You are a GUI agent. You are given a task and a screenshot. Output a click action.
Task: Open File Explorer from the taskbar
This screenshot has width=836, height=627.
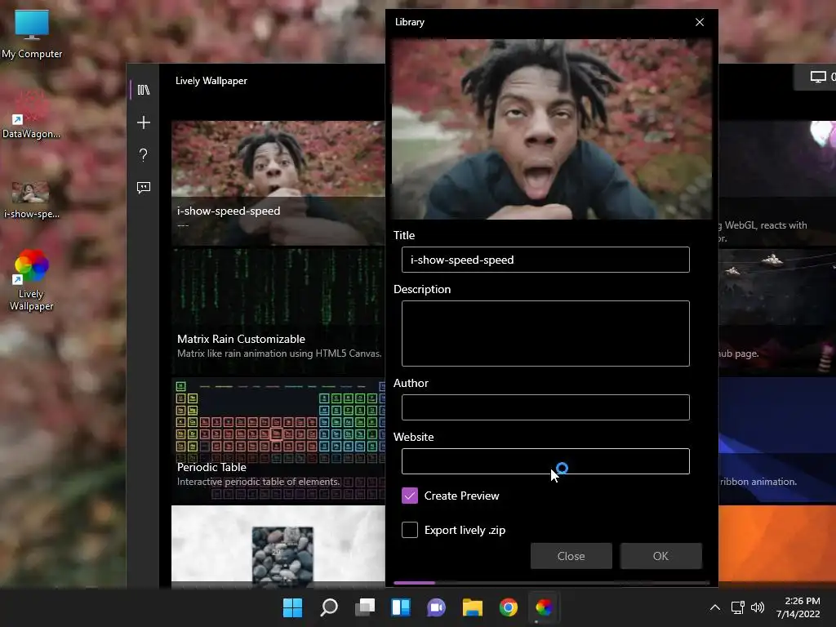point(473,607)
